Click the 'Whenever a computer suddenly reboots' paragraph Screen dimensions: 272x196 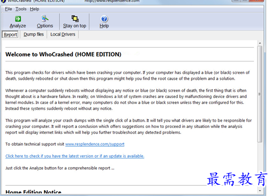point(126,100)
